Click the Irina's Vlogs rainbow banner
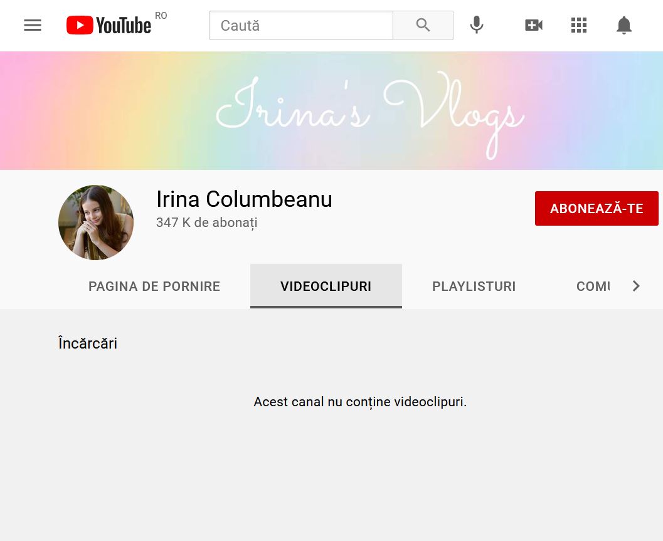Viewport: 663px width, 541px height. [331, 110]
